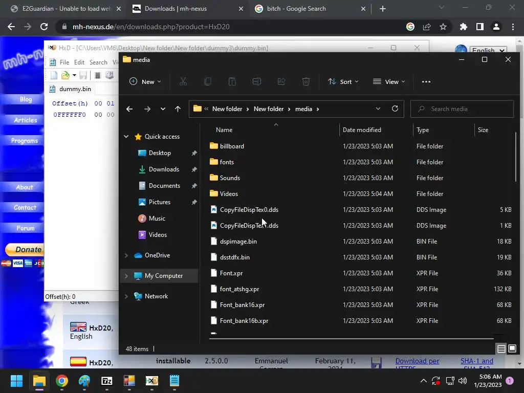Open File menu in HxD
524x393 pixels.
(64, 62)
